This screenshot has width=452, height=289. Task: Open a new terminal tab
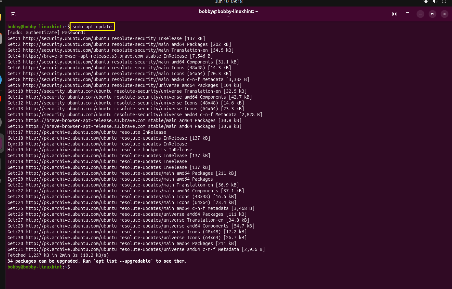[x=13, y=14]
